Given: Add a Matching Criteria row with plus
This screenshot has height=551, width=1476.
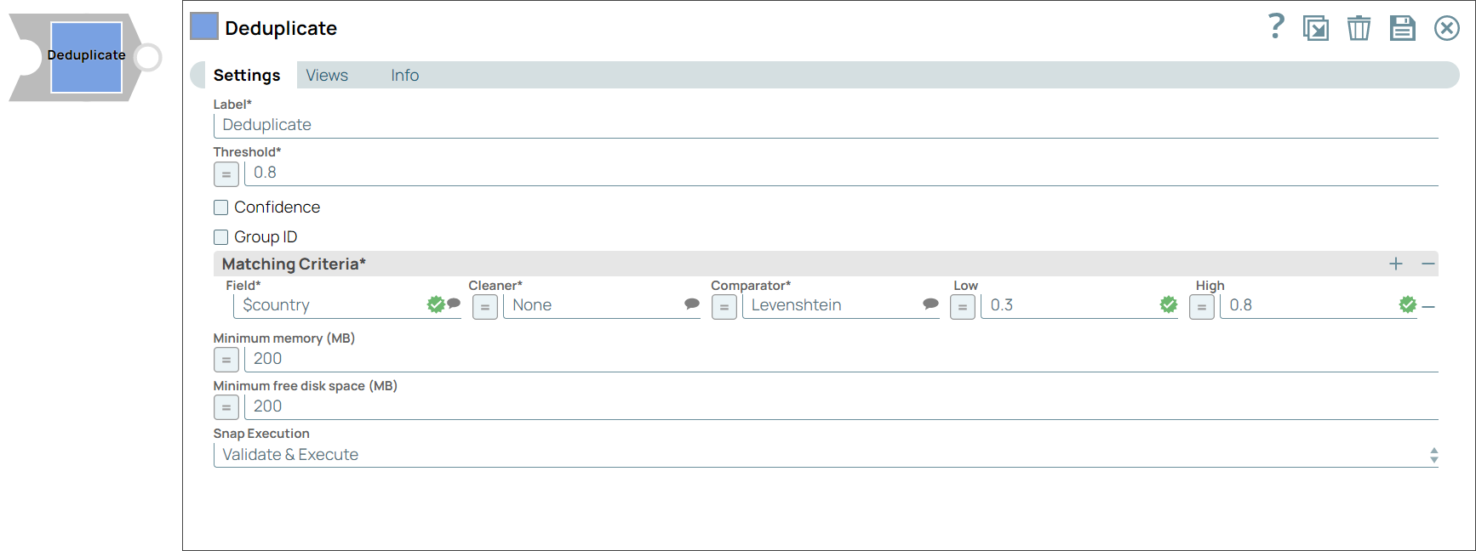Looking at the screenshot, I should (1396, 264).
